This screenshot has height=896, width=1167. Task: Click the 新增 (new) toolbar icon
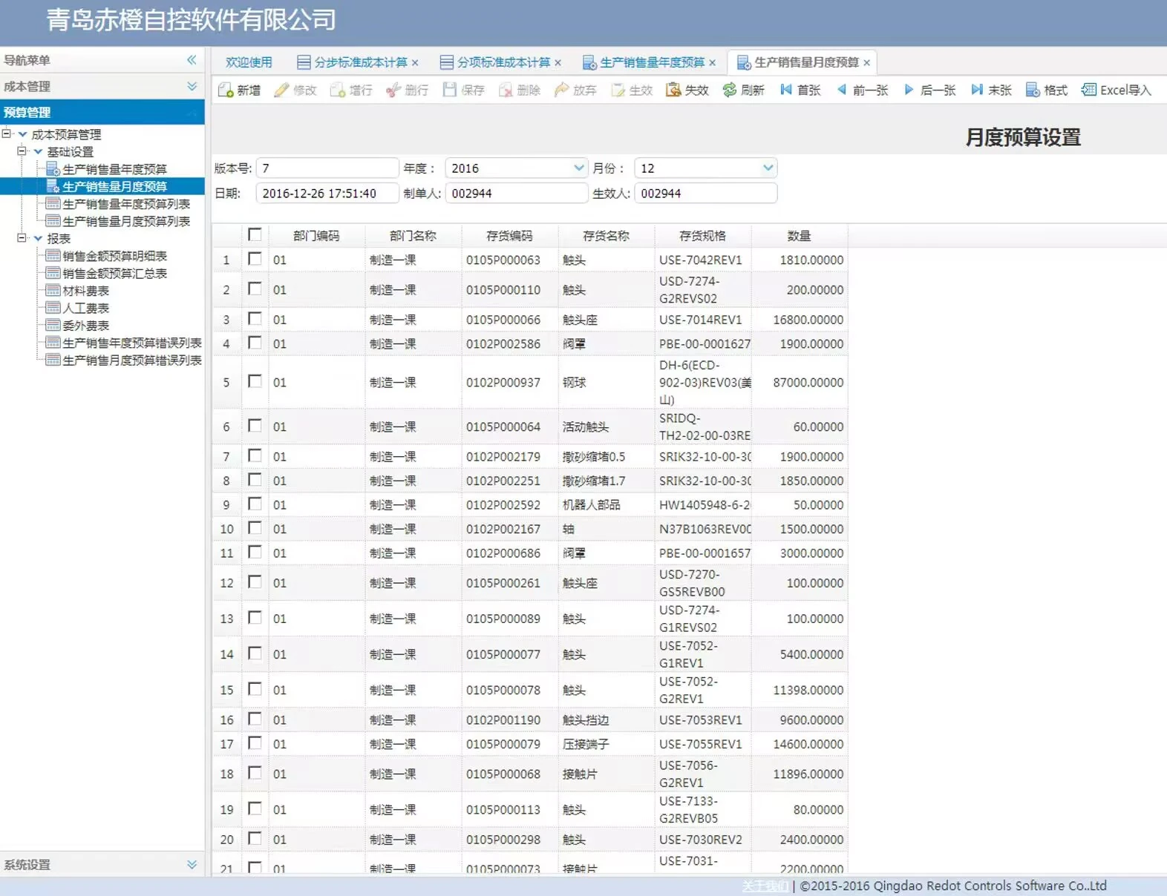(226, 90)
